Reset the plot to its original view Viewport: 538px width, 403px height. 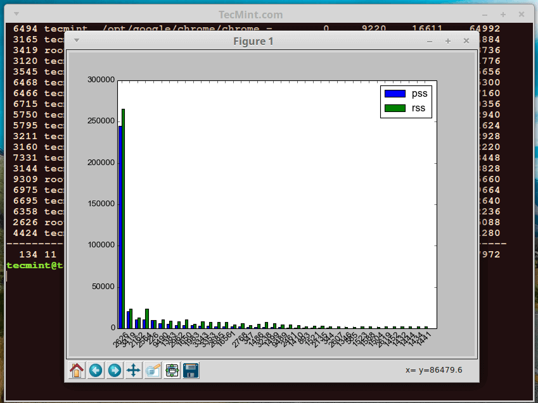[x=76, y=370]
